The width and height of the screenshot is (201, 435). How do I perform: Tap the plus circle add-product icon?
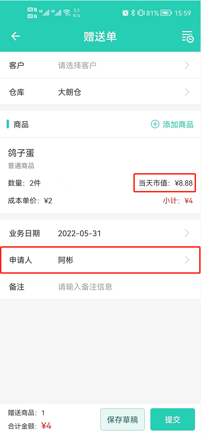point(155,124)
